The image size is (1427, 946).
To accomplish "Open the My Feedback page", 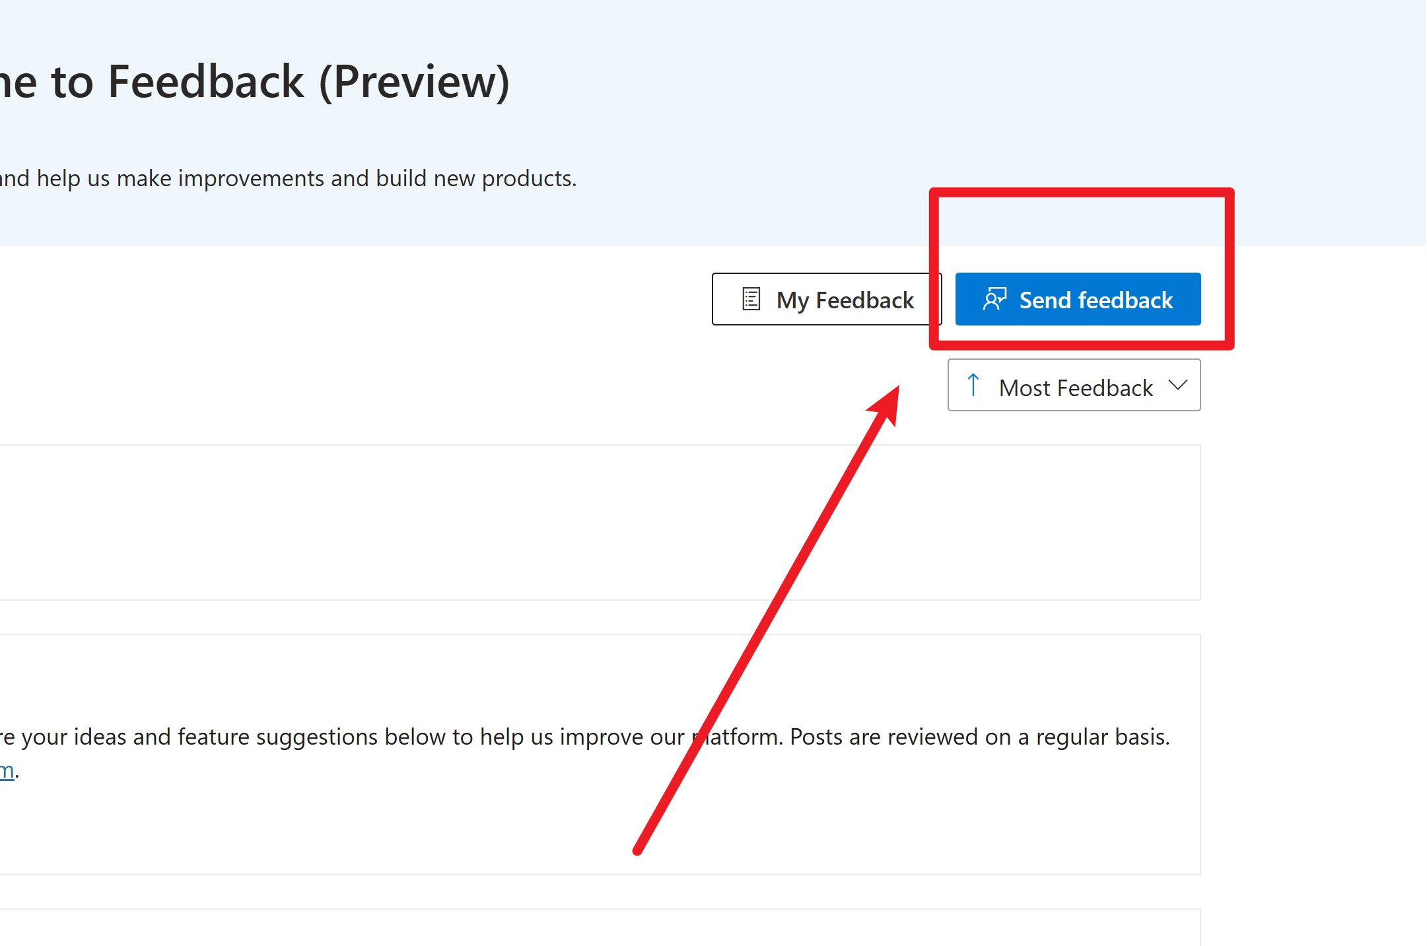I will [x=825, y=299].
